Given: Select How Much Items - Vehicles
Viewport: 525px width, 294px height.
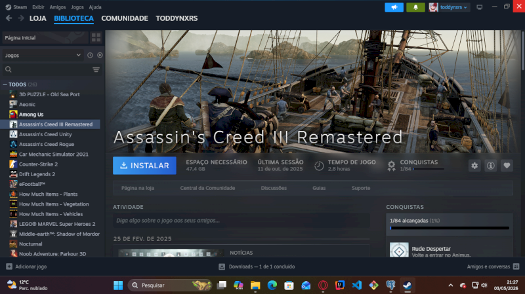Looking at the screenshot, I should tap(51, 214).
